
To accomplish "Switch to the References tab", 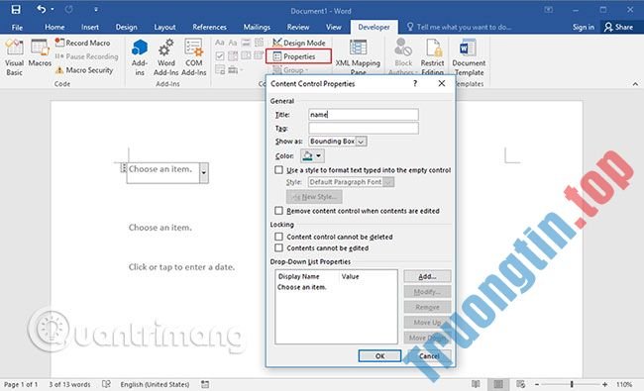I will pos(209,27).
